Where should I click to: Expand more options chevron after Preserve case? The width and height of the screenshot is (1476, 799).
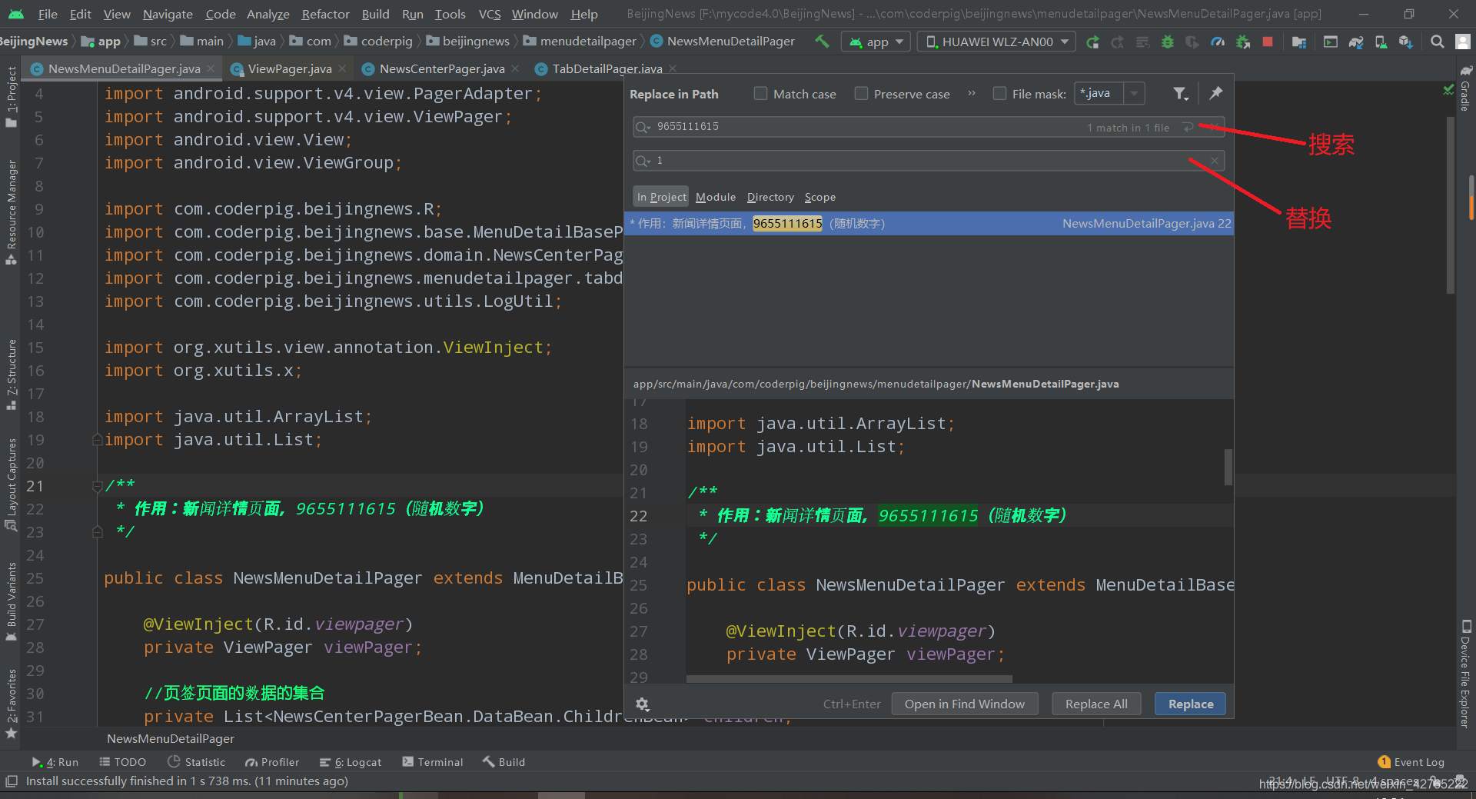point(972,94)
